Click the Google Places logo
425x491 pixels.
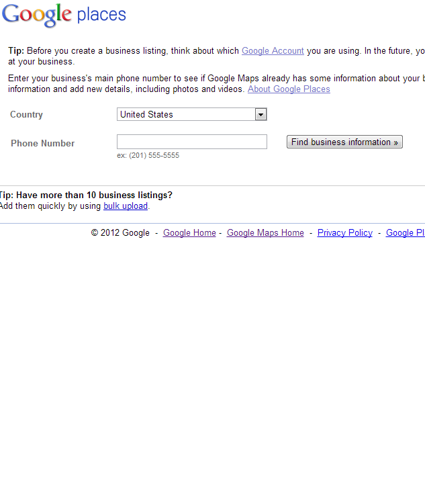(x=64, y=15)
